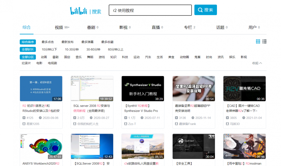Filter by 汽车 category
Image resolution: width=281 pixels, height=166 pixels.
tap(148, 57)
